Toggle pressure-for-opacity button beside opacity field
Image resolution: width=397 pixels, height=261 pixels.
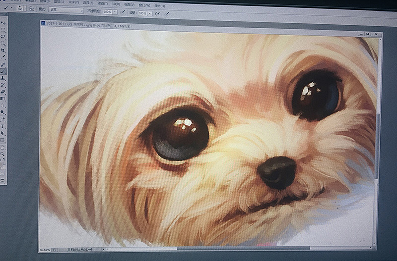click(x=123, y=12)
